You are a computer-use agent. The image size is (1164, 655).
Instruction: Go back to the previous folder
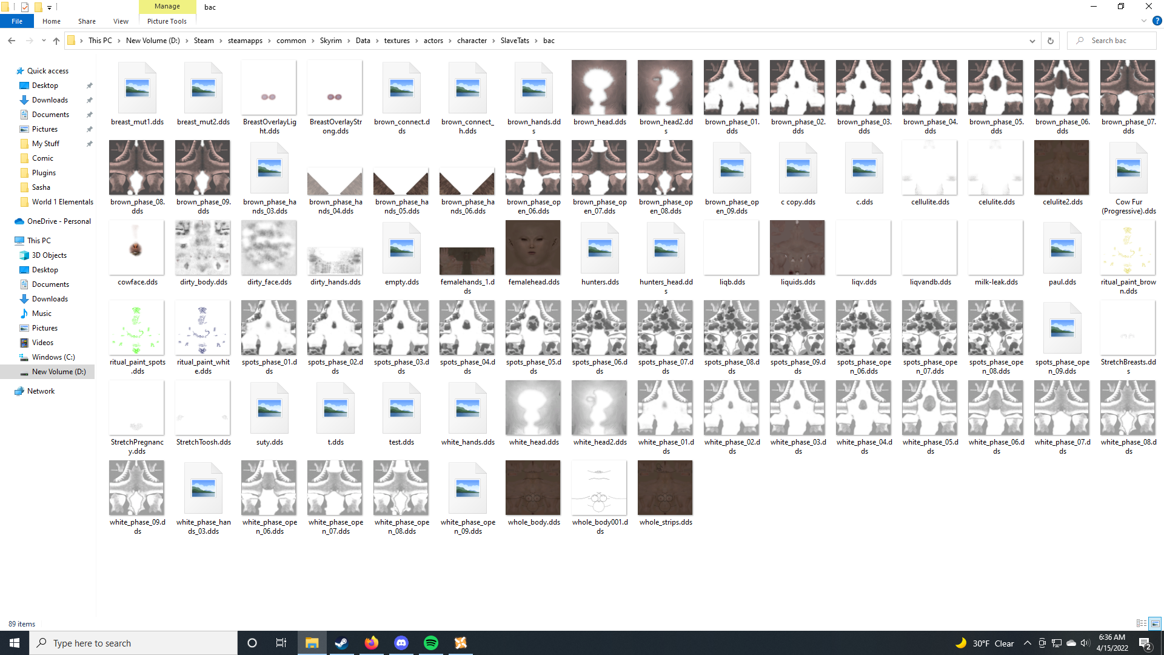(x=12, y=41)
